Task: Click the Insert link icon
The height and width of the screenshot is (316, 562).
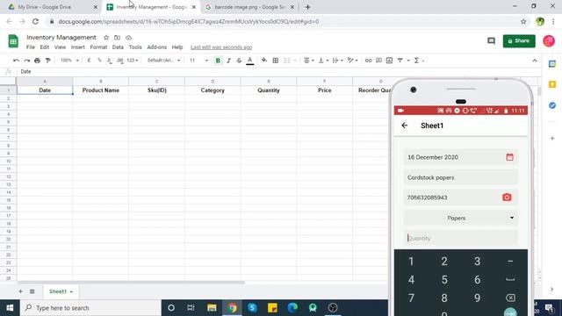Action: (x=368, y=61)
